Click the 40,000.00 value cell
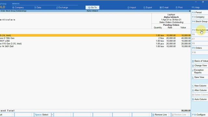The height and width of the screenshot is (117, 208). click(x=186, y=38)
